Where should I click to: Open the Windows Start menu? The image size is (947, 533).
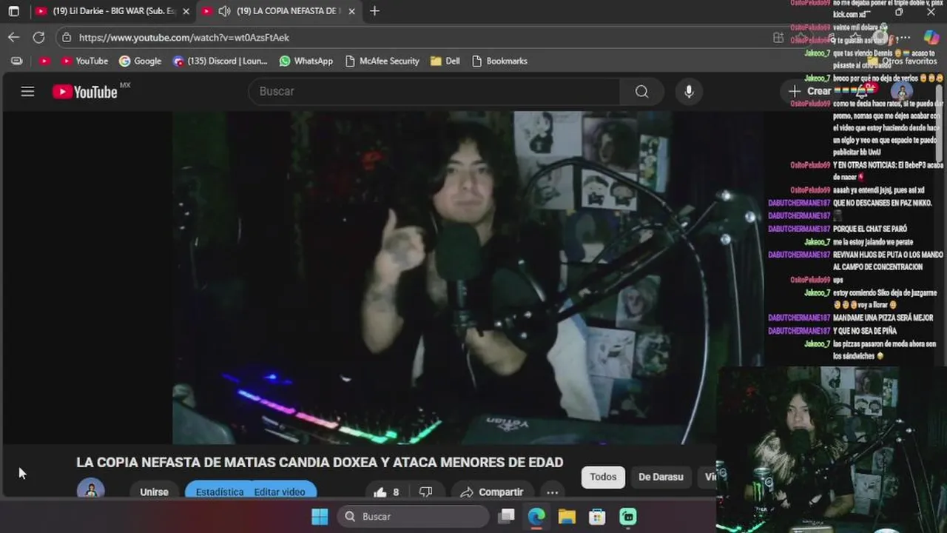click(x=320, y=516)
